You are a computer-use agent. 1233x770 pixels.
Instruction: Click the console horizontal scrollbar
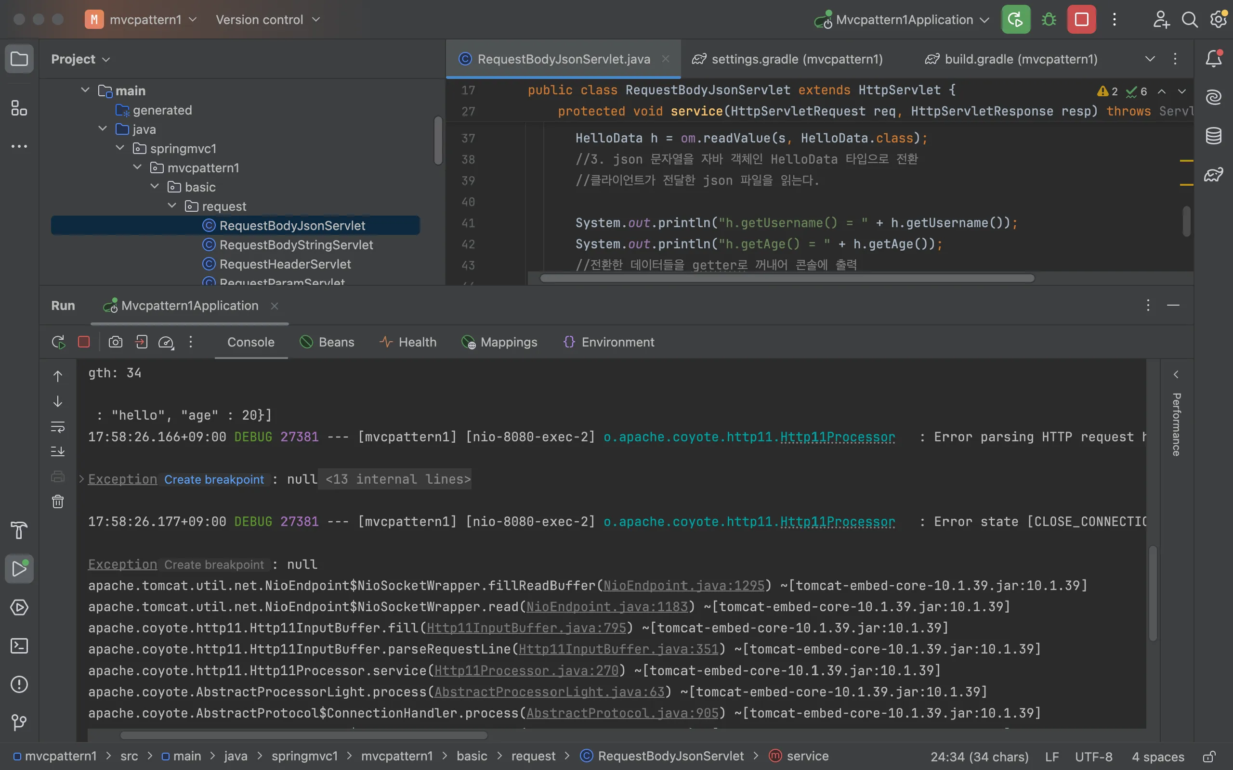pyautogui.click(x=303, y=735)
